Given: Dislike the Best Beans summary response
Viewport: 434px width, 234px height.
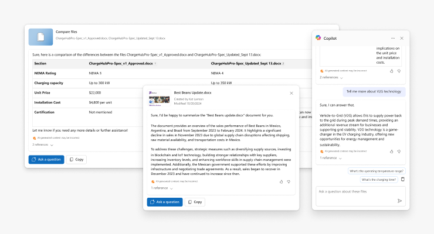Looking at the screenshot, I should point(289,182).
